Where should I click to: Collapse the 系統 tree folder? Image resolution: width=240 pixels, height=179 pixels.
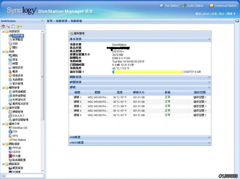3,52
